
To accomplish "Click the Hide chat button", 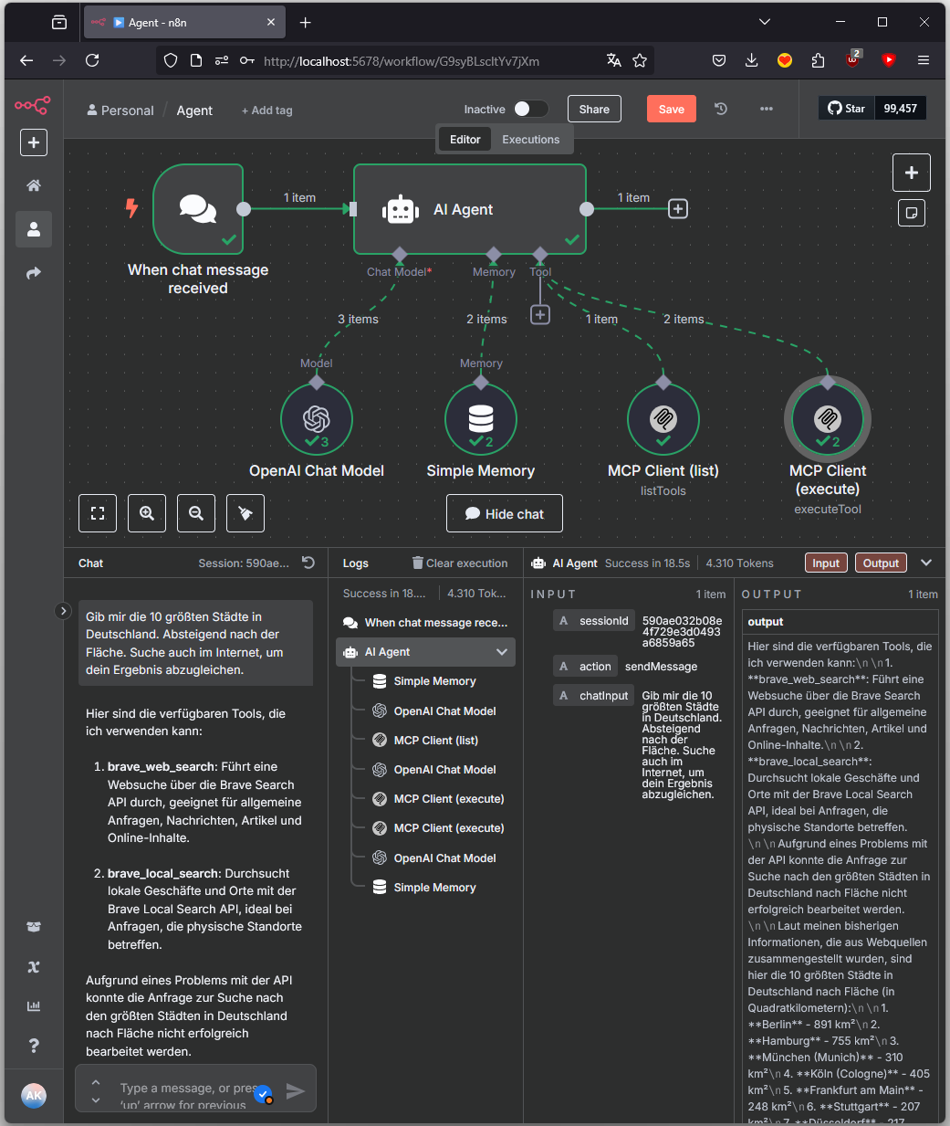I will 504,513.
